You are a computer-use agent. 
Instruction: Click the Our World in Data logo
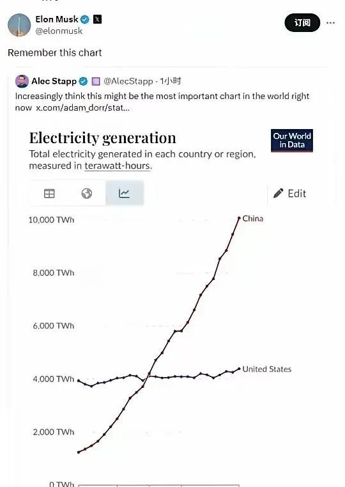pyautogui.click(x=292, y=141)
